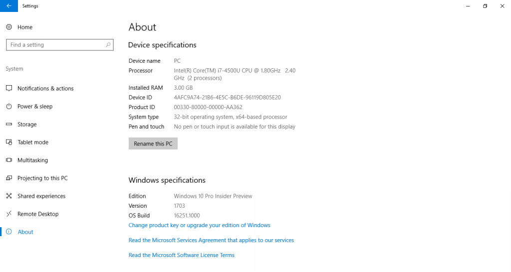This screenshot has width=511, height=272.
Task: Click the Home gear icon
Action: coord(9,27)
